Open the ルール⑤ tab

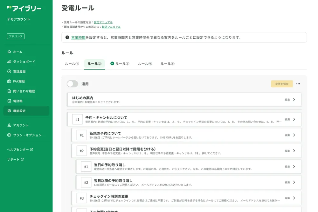[x=167, y=64]
